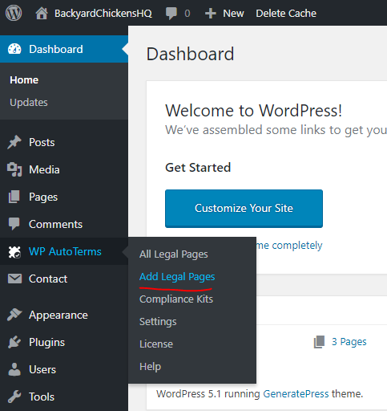Select Dashboard in the sidebar menu
The width and height of the screenshot is (387, 411).
click(64, 49)
